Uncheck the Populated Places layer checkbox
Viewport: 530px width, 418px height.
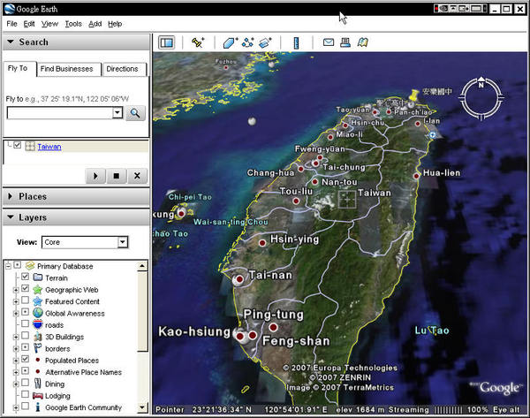point(25,359)
